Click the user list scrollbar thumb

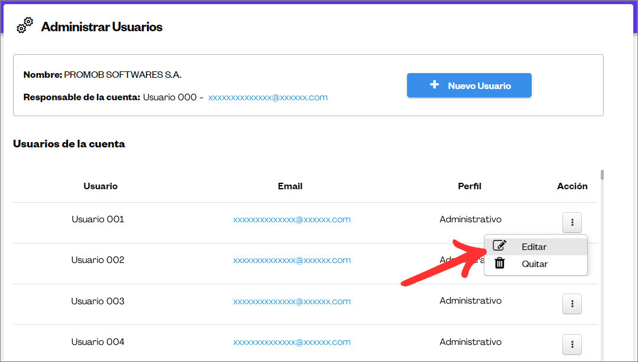click(602, 175)
